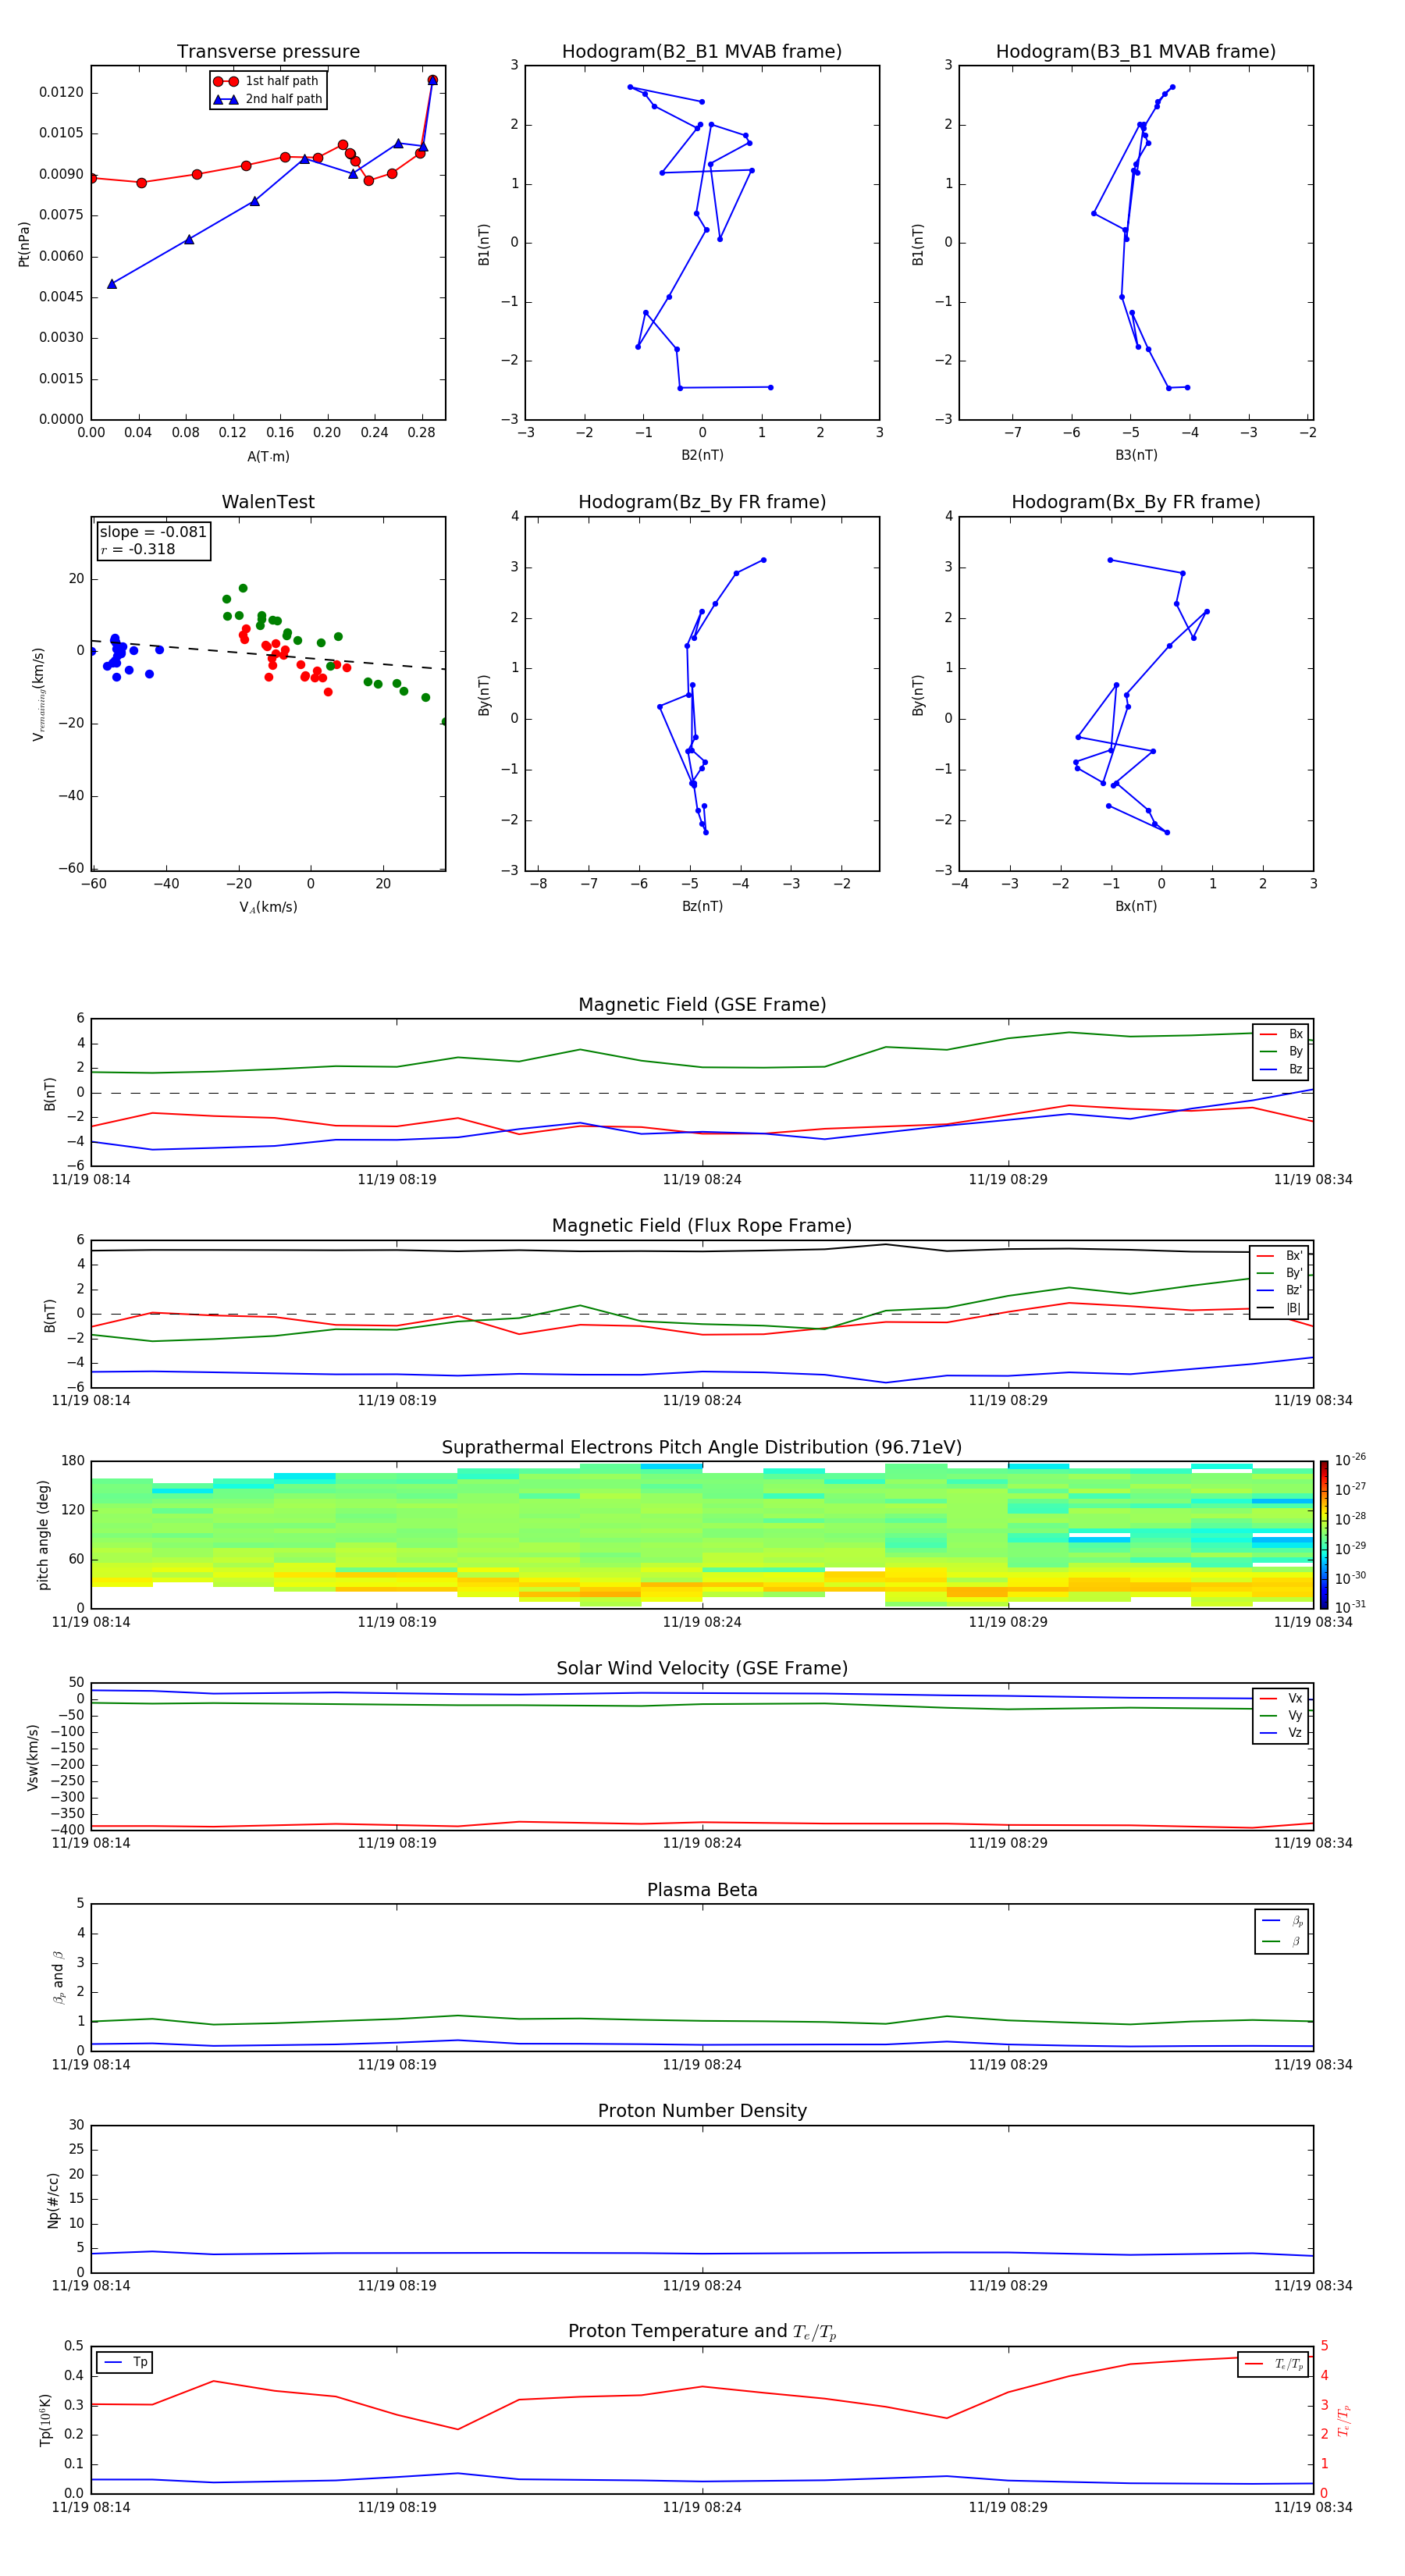Click the 'slope = -0.081' annotation
This screenshot has height=2576, width=1405.
click(153, 532)
